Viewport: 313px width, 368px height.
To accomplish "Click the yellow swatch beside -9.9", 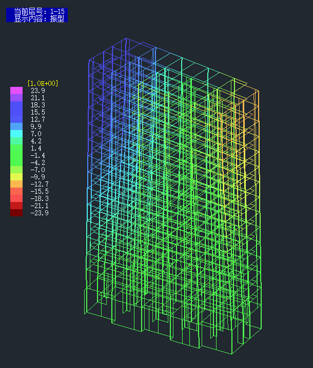I will 16,177.
